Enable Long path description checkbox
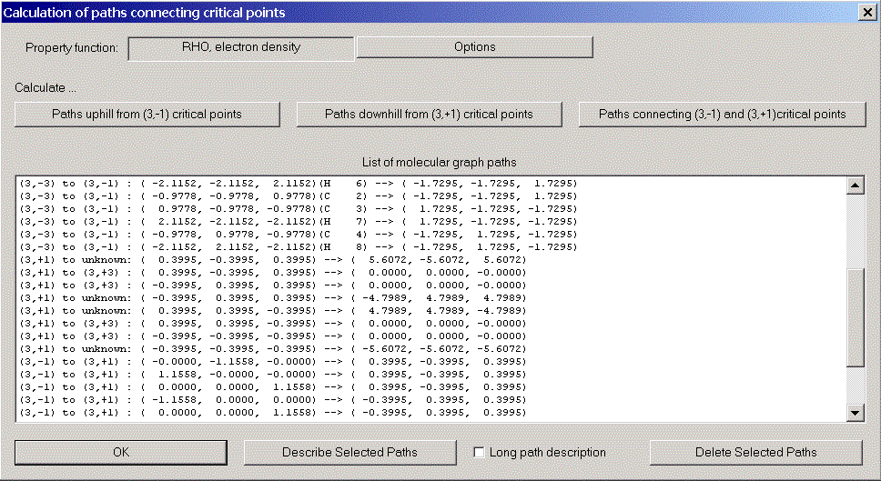Viewport: 881px width, 481px height. point(480,453)
